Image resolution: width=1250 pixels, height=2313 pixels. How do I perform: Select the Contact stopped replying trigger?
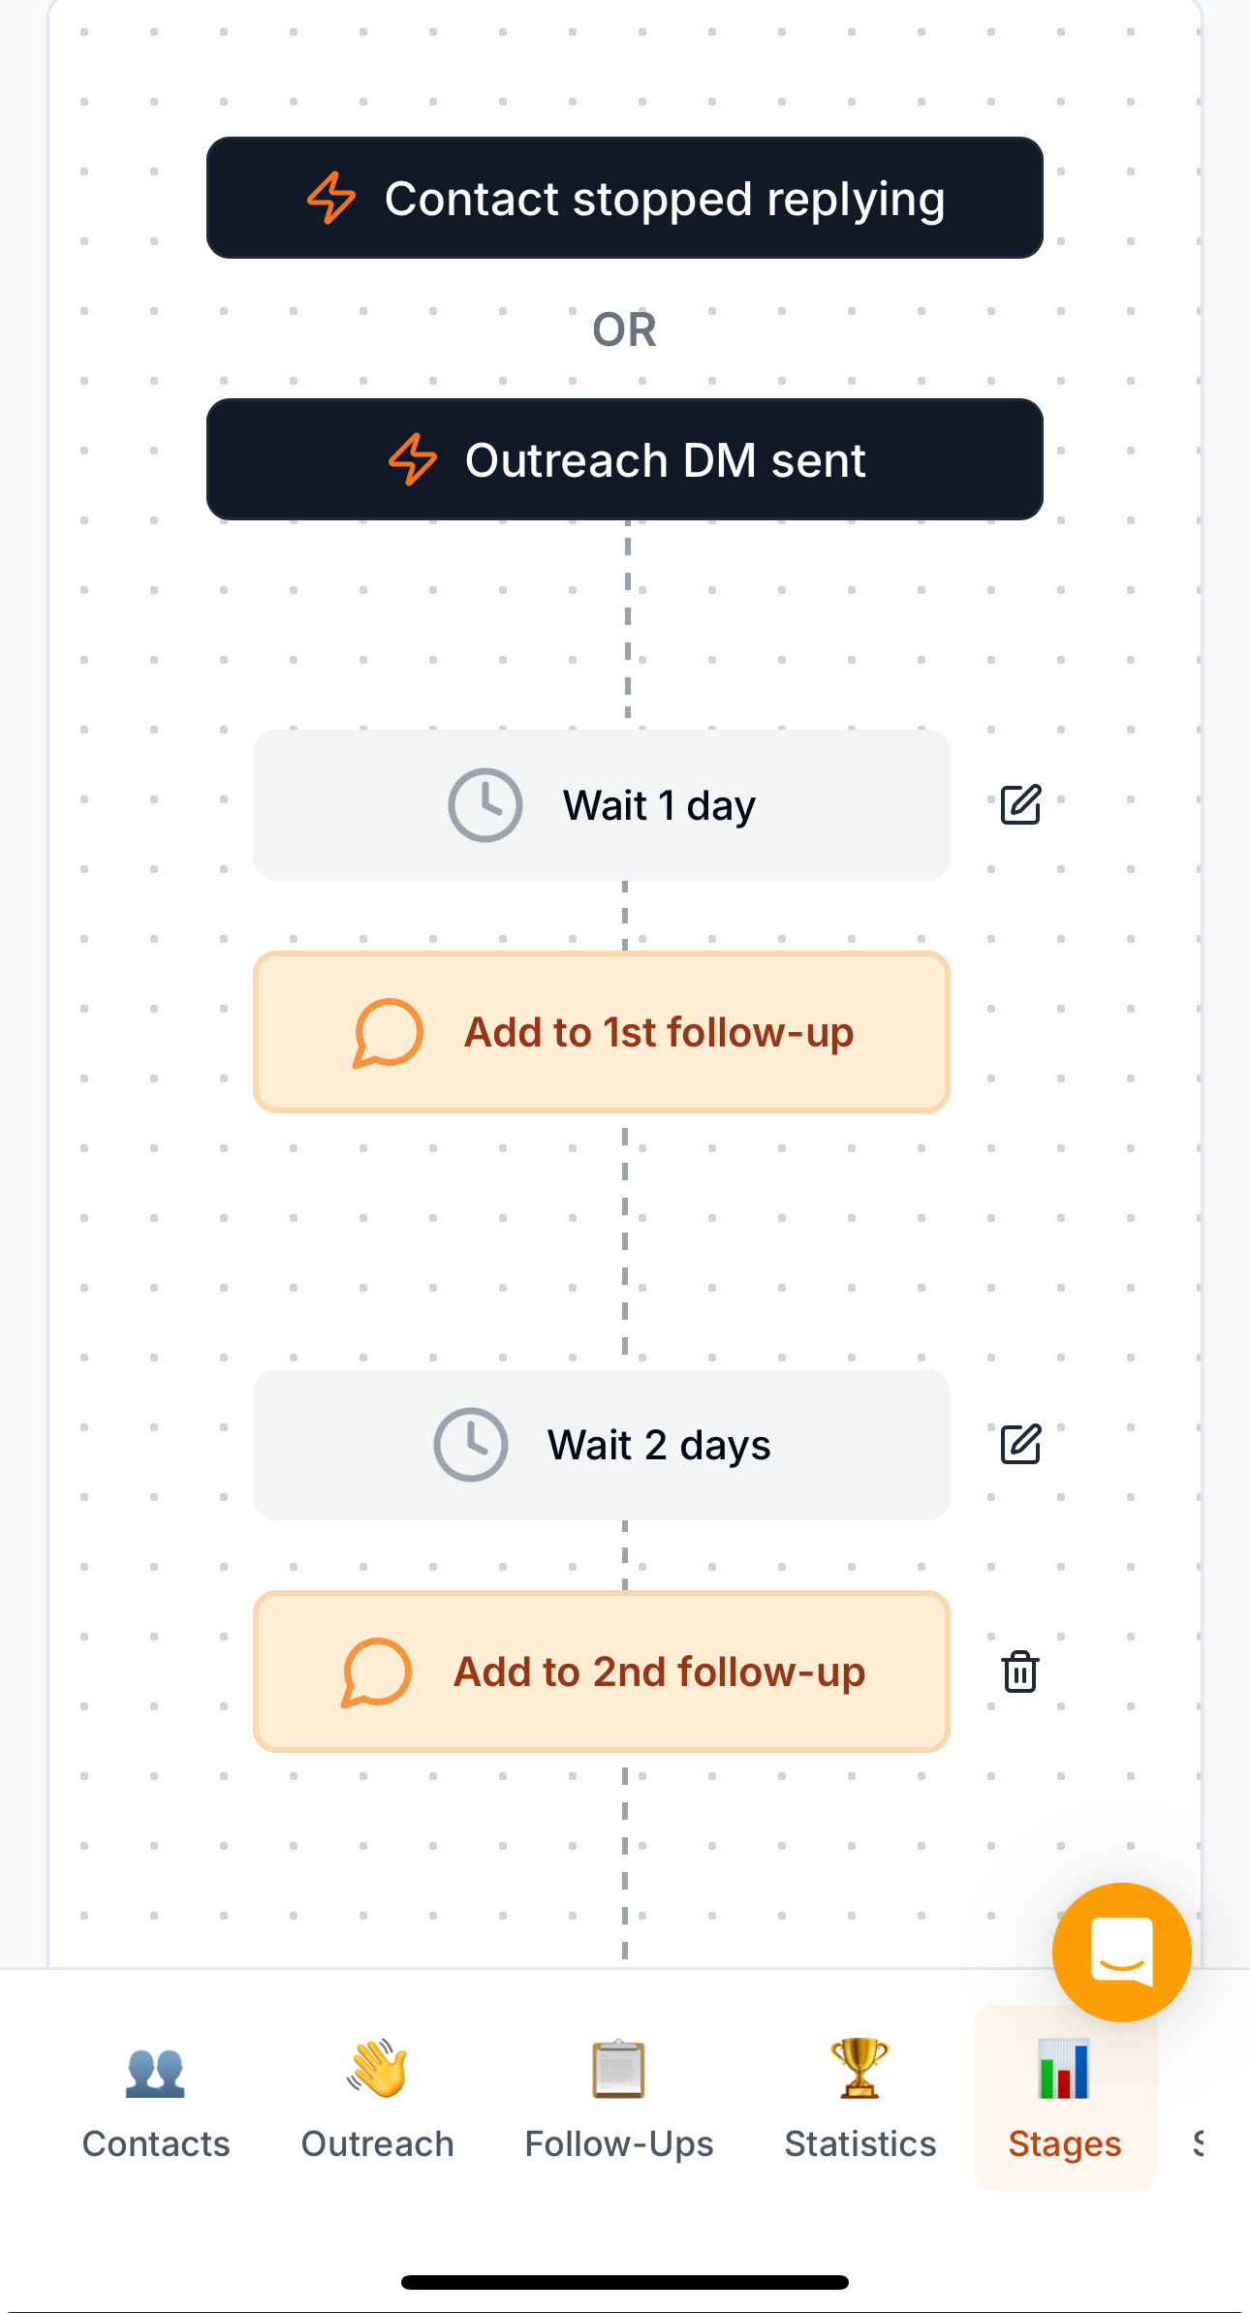pos(625,199)
